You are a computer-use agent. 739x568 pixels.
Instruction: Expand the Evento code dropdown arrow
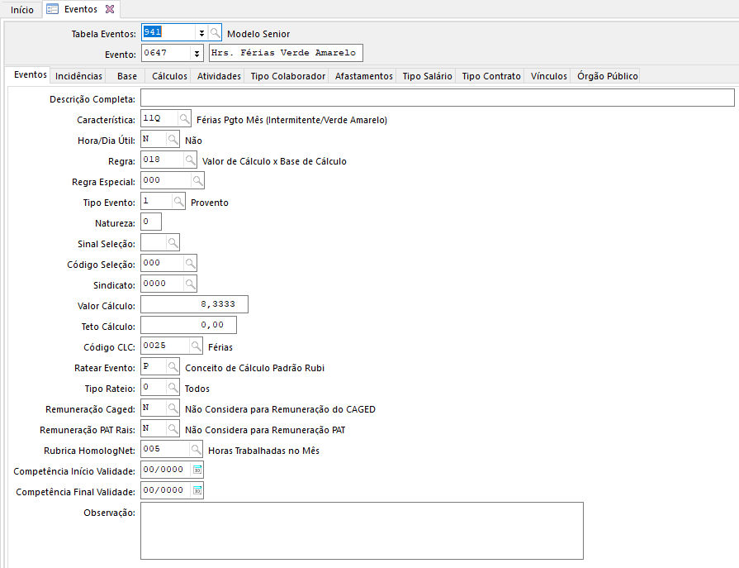pyautogui.click(x=197, y=53)
